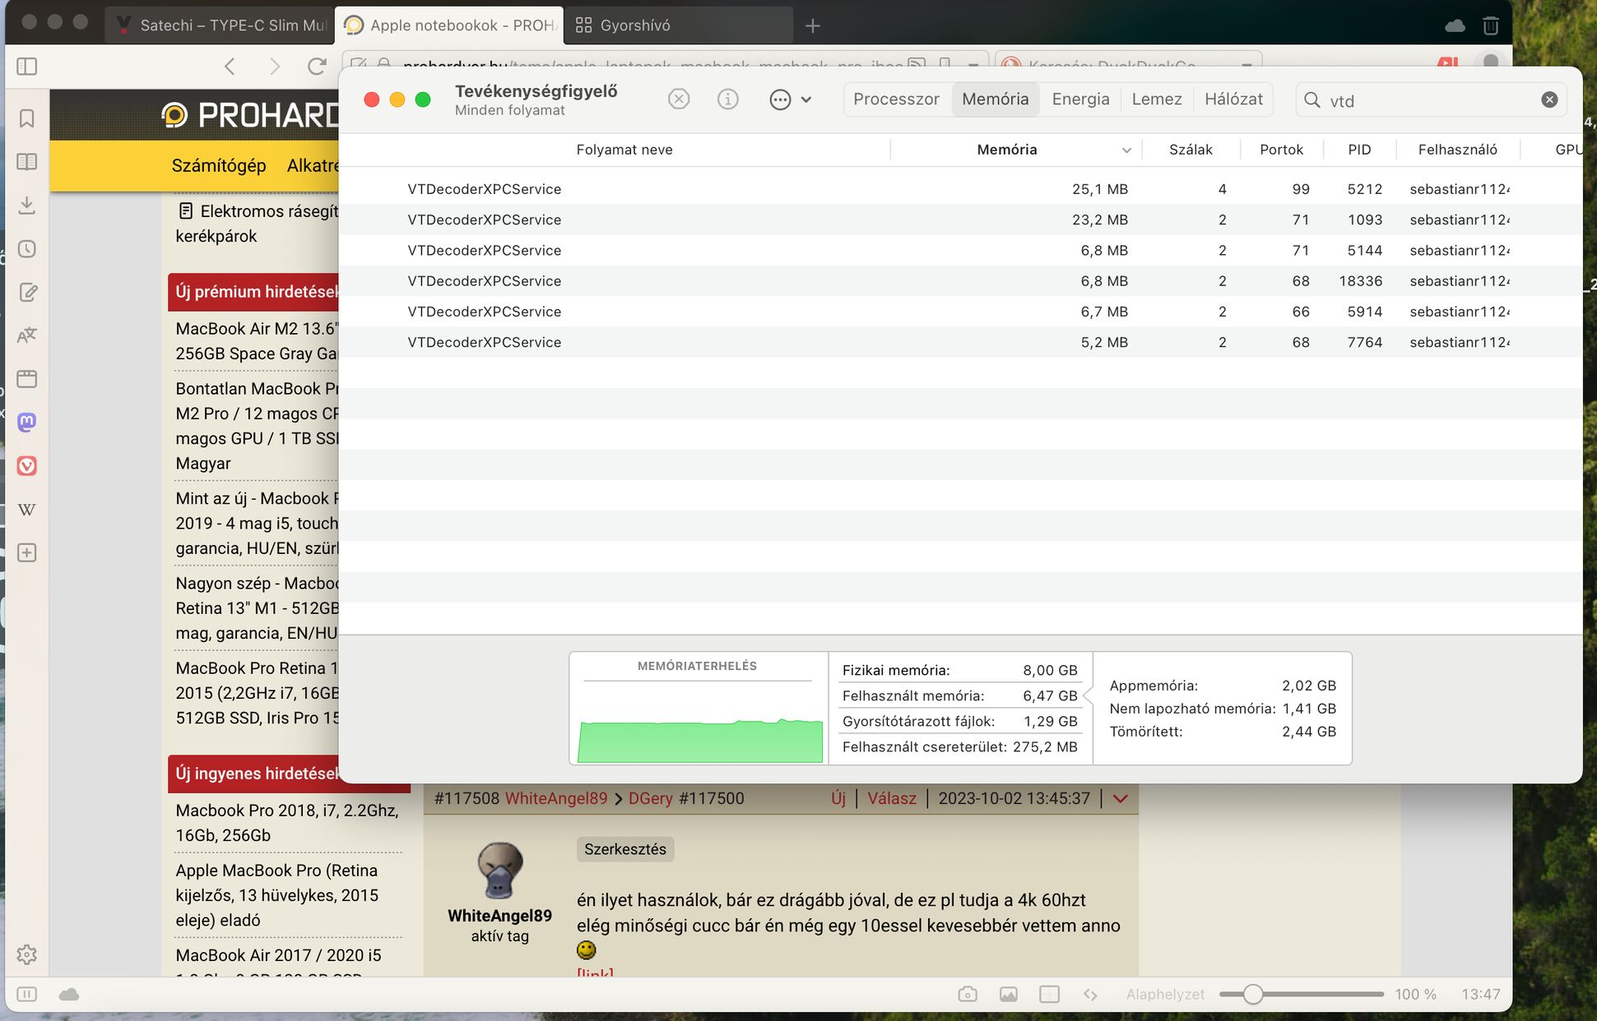The width and height of the screenshot is (1597, 1021).
Task: Clear the vtd search field
Action: (x=1549, y=99)
